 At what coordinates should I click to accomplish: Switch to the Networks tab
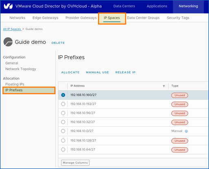17,18
